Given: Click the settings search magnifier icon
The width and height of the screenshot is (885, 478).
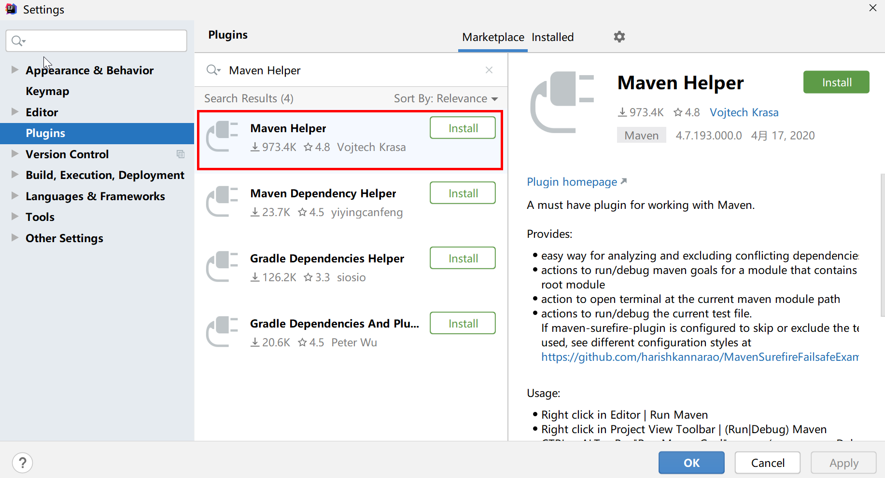Looking at the screenshot, I should tap(18, 41).
